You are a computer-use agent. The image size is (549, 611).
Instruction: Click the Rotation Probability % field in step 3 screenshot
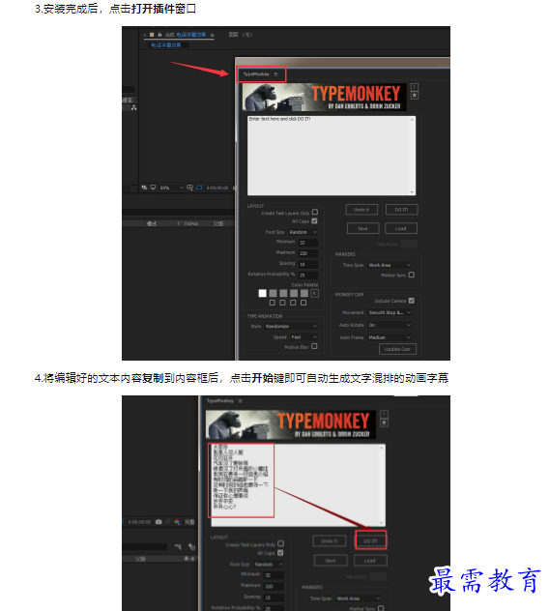(308, 276)
